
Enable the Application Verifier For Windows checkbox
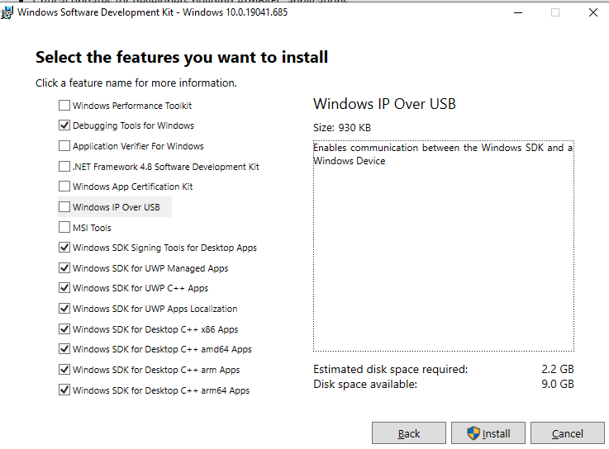[64, 146]
